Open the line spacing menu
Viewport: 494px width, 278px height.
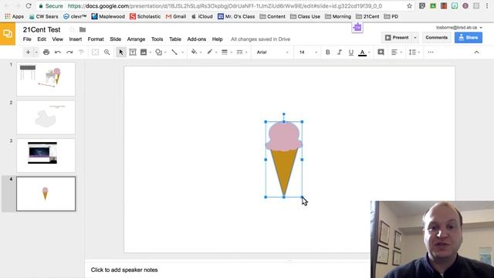[412, 53]
